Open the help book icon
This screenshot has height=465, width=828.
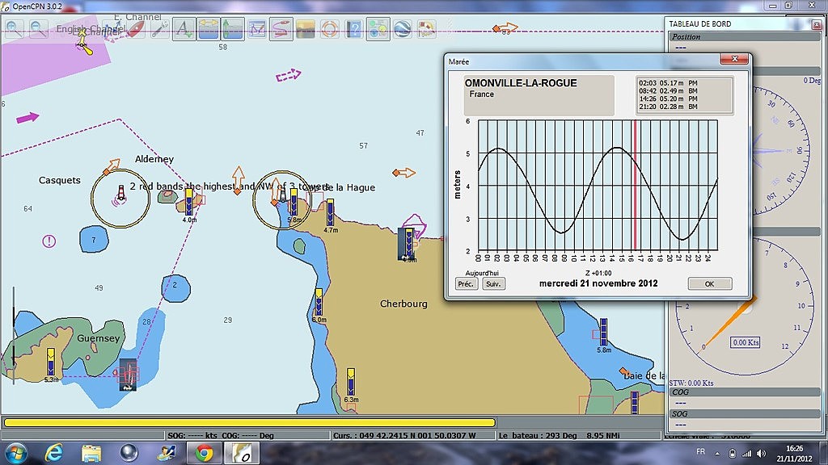tap(354, 28)
